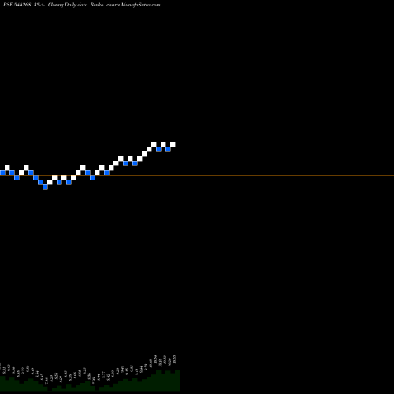The width and height of the screenshot is (394, 394).
Task: Select the lowest blue Renko brick
Action: coord(45,187)
